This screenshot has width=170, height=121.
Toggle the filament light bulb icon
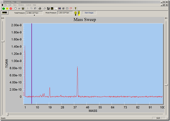click(x=75, y=13)
